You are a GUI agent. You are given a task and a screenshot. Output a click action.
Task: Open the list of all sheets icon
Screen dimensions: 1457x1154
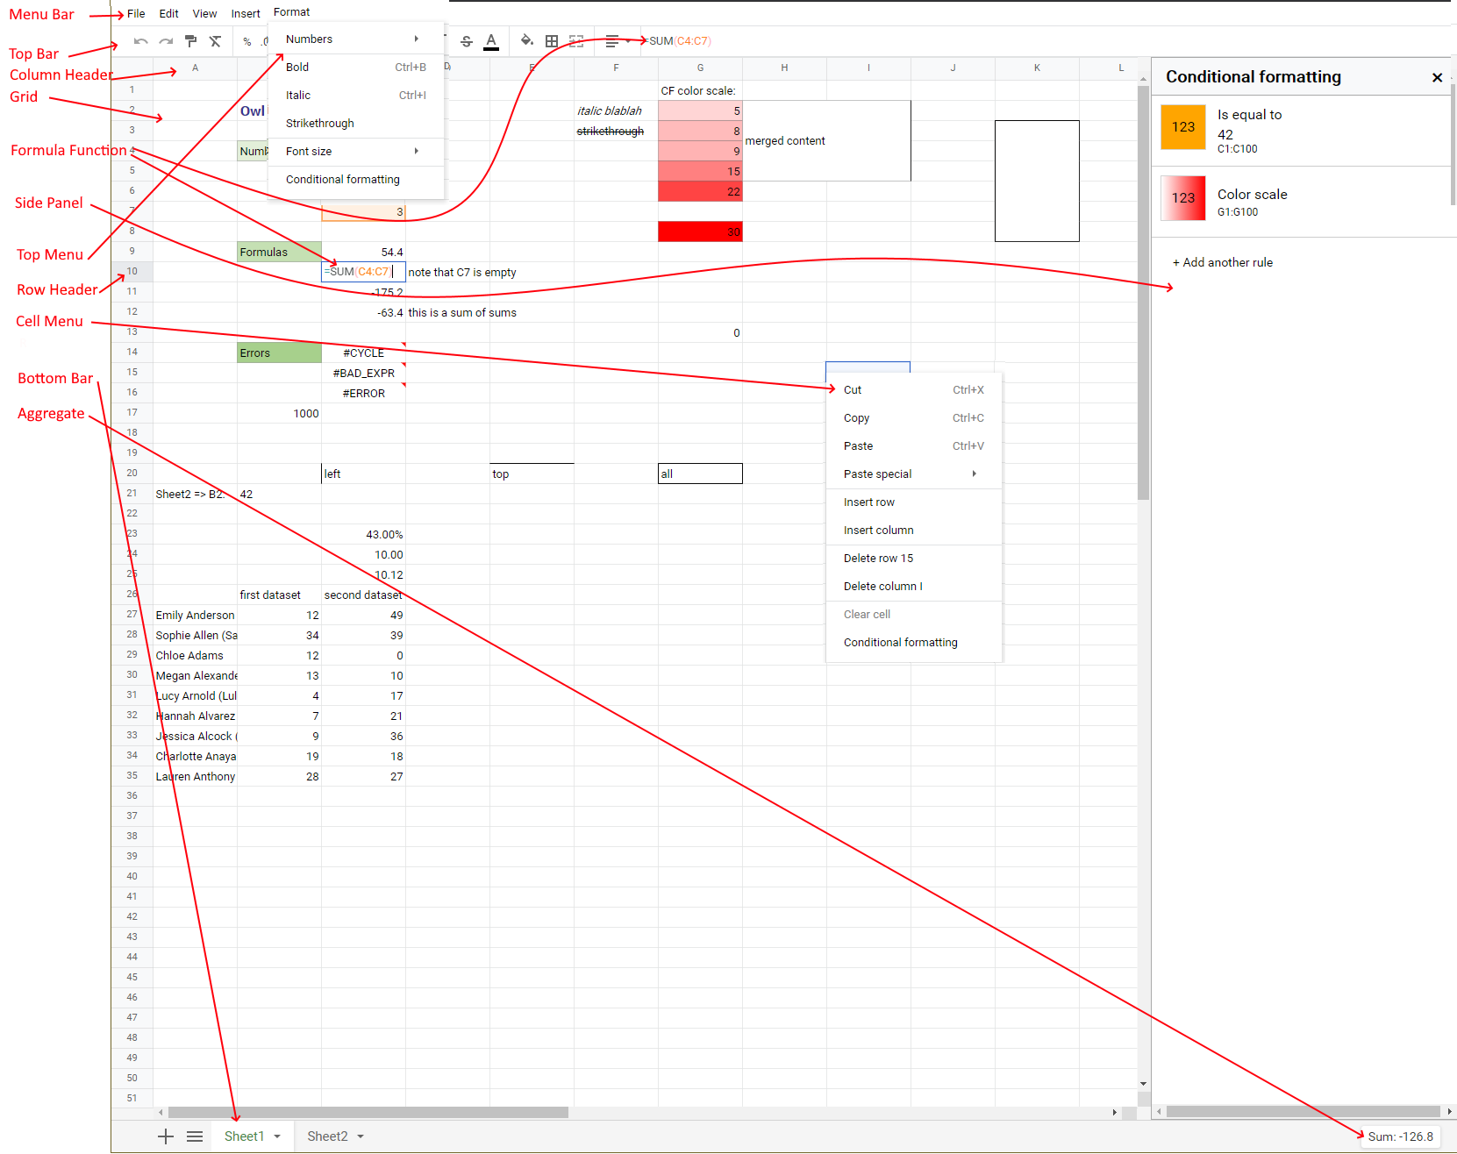[195, 1136]
